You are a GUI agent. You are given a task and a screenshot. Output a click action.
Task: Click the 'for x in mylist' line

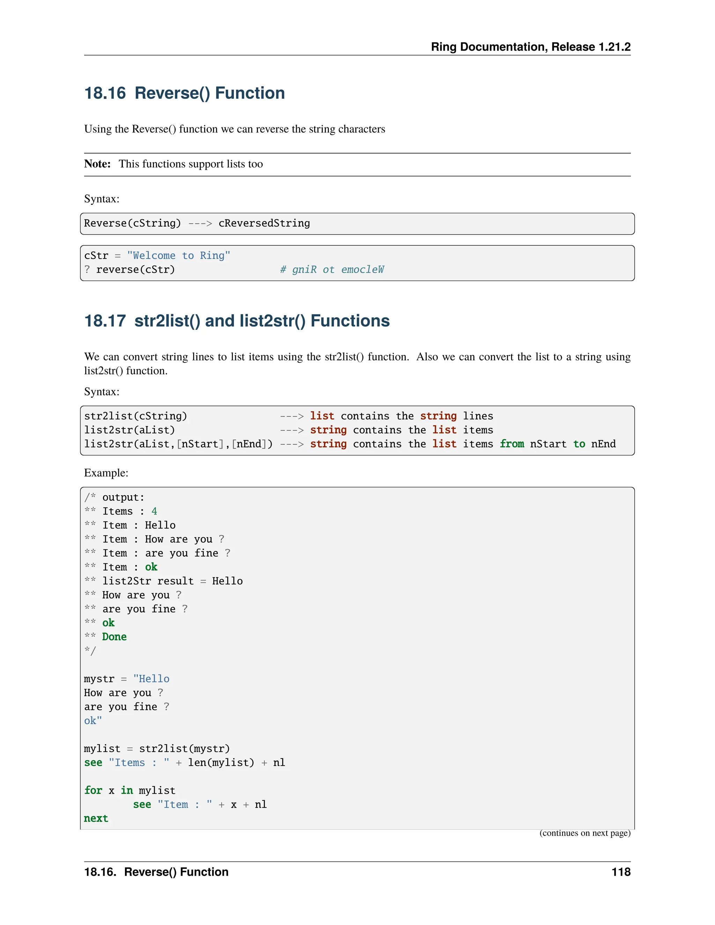click(129, 790)
